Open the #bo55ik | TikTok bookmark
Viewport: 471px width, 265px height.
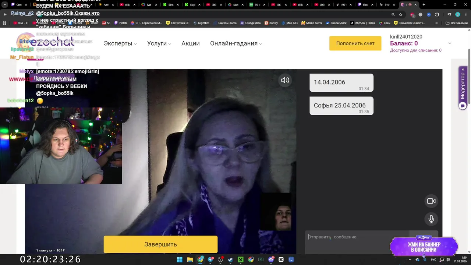[363, 23]
